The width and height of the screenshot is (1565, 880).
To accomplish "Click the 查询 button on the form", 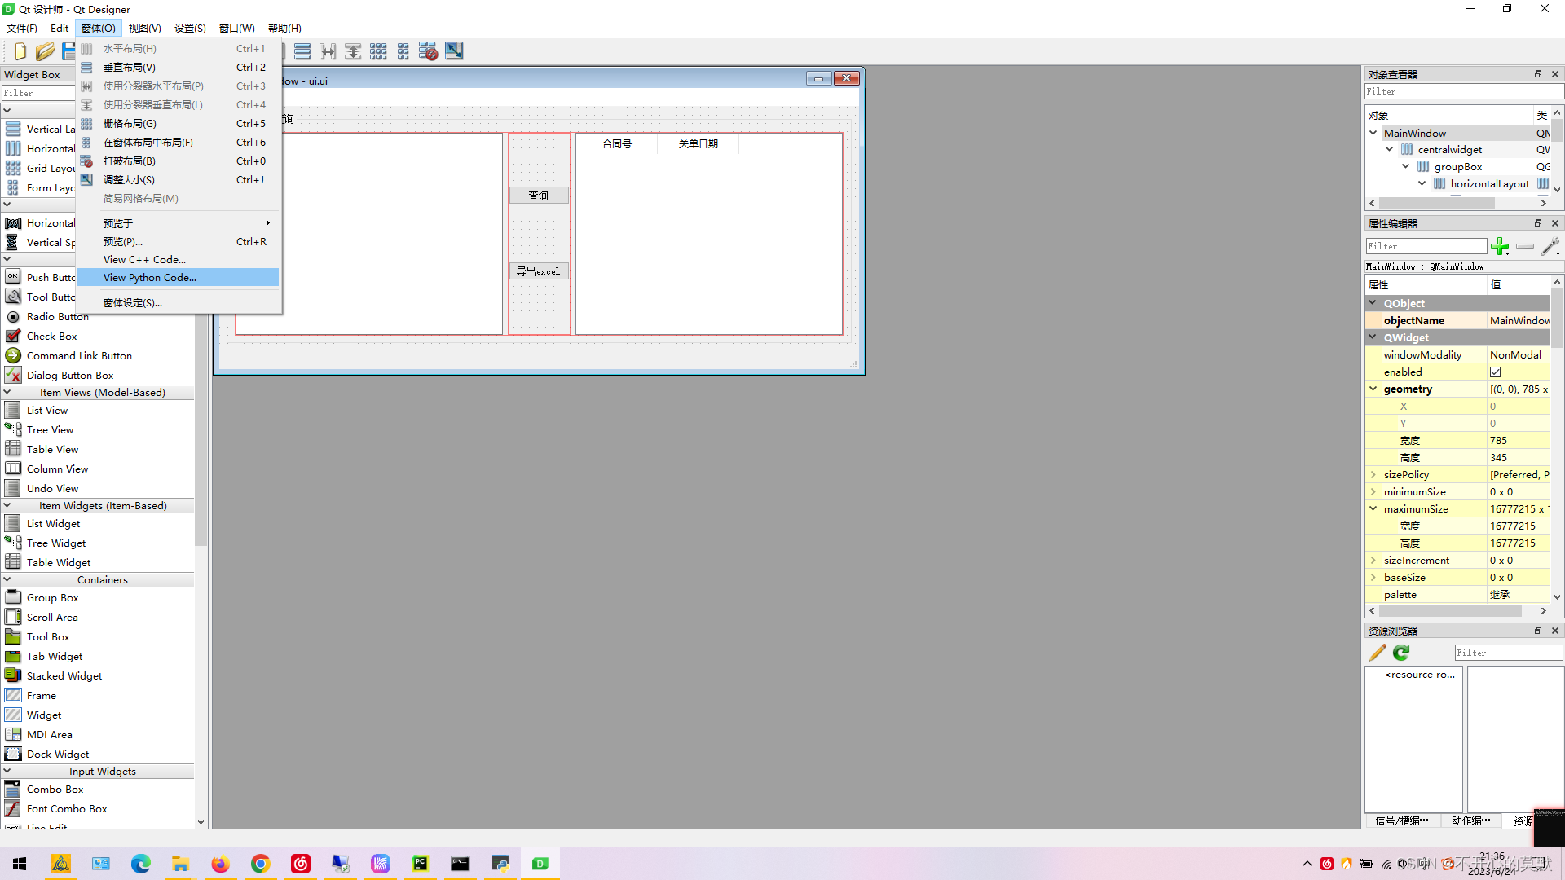I will tap(538, 195).
